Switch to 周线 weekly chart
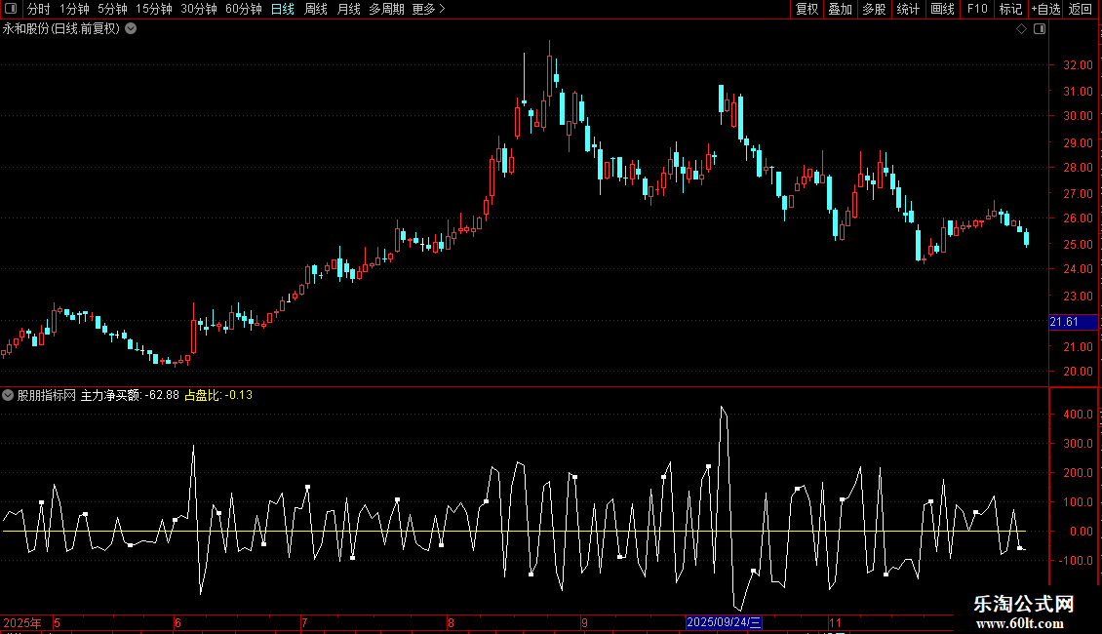 pos(316,9)
